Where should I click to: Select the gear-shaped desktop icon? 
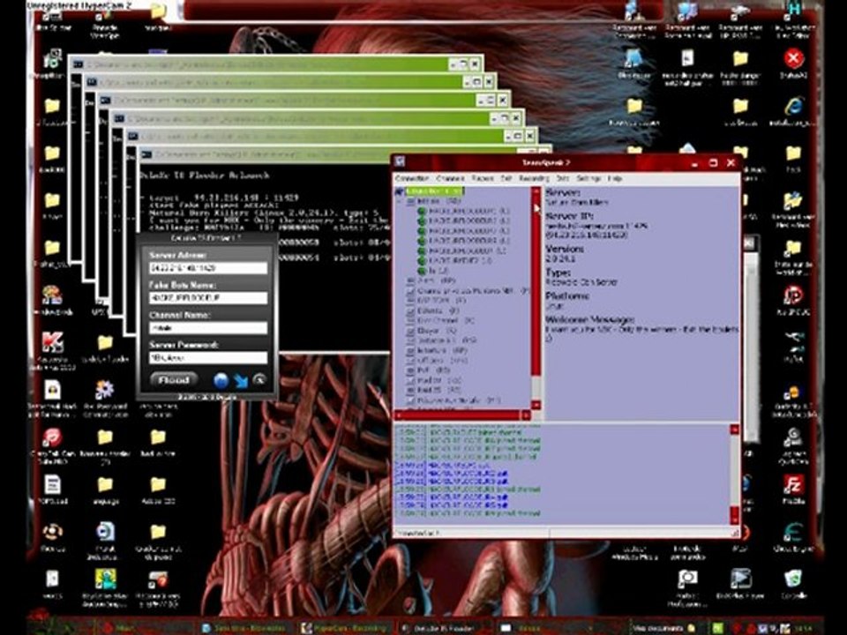(104, 397)
